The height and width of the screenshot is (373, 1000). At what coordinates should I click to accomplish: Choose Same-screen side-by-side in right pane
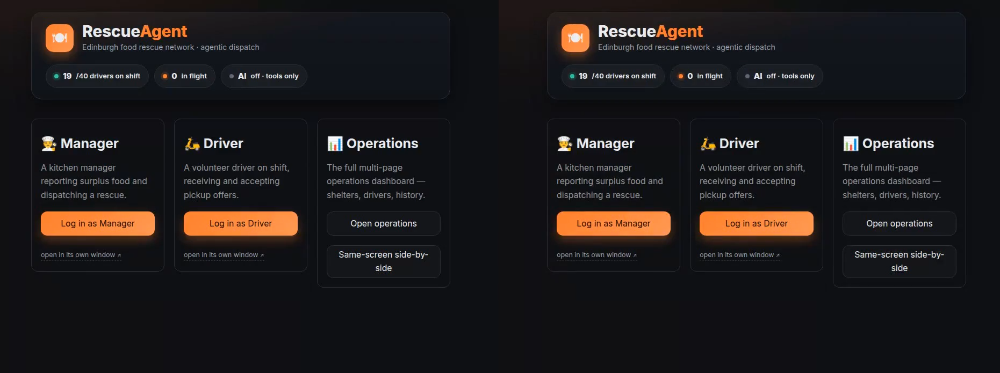click(900, 261)
